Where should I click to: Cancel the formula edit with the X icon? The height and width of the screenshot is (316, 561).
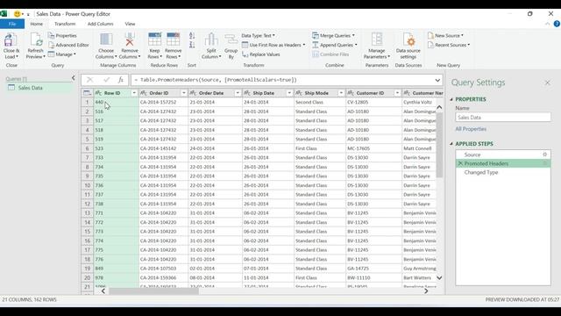[x=89, y=80]
